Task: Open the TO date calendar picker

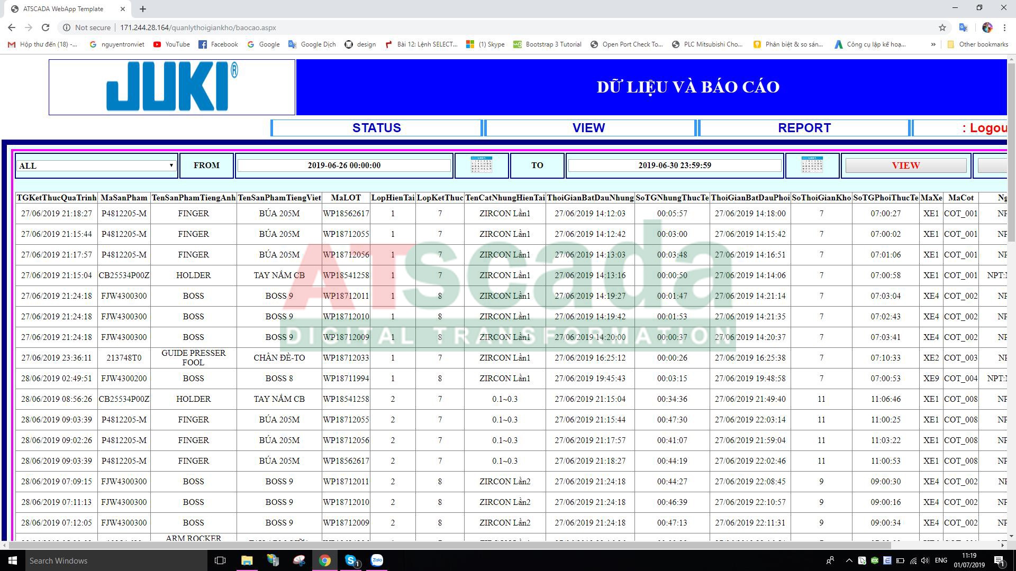Action: point(812,165)
